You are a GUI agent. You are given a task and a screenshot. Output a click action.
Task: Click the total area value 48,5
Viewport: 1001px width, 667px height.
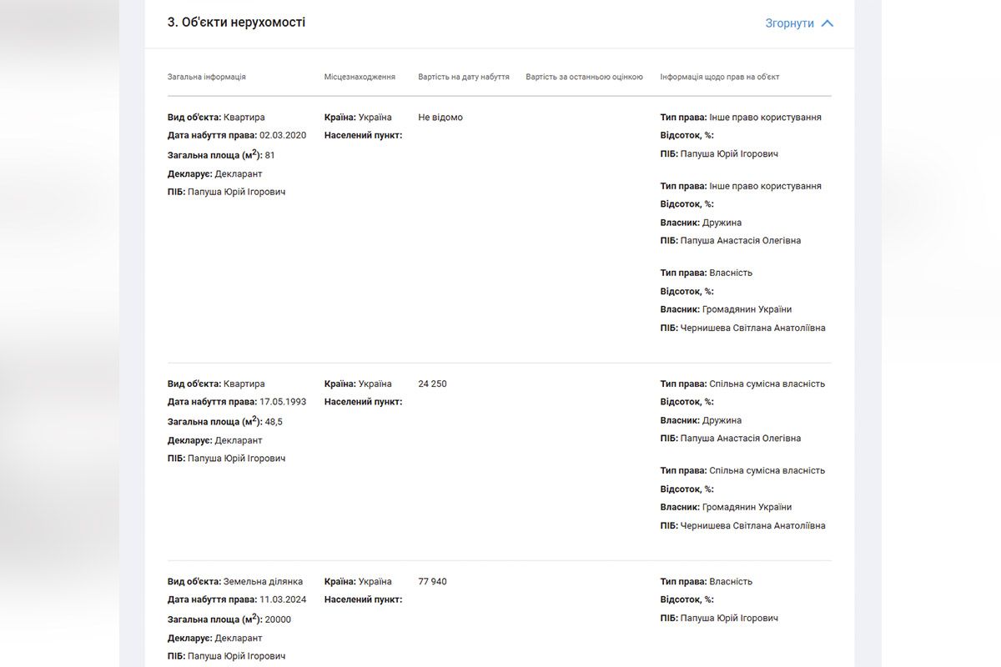(x=274, y=422)
